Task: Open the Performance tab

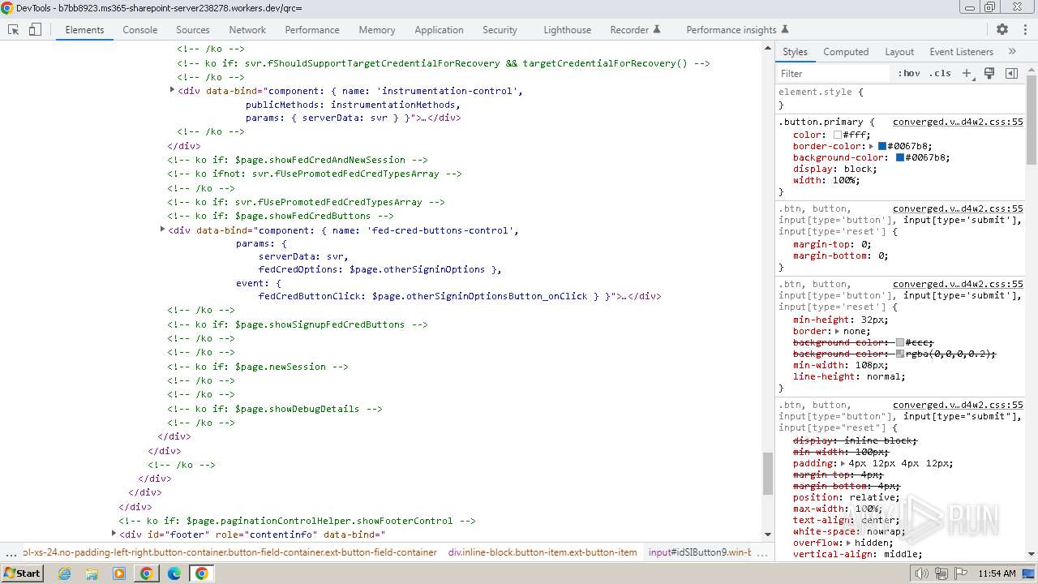Action: pos(312,29)
